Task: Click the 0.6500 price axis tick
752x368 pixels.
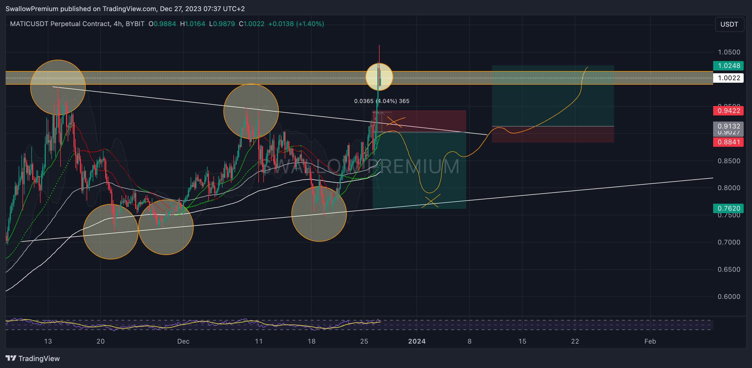Action: [x=729, y=269]
